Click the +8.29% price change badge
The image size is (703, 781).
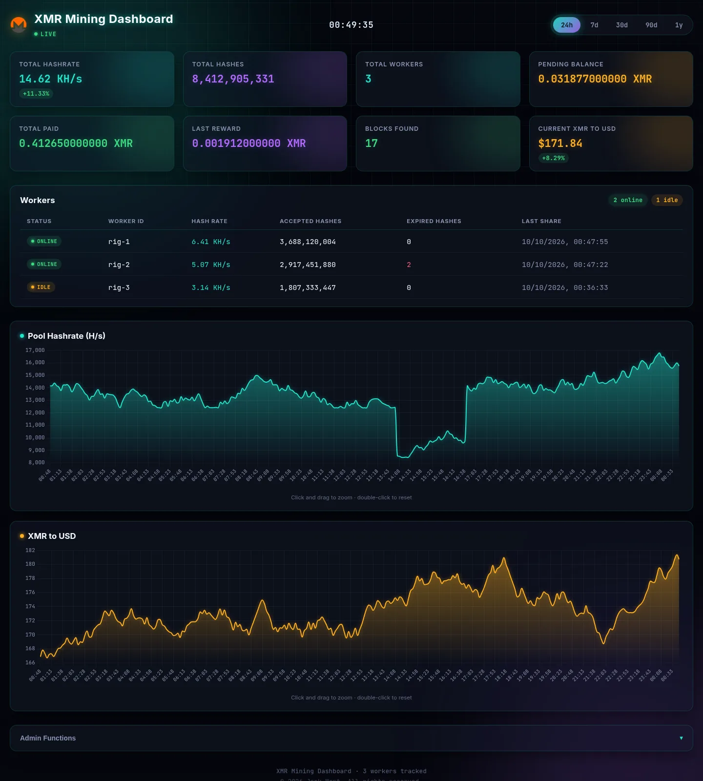click(x=553, y=158)
